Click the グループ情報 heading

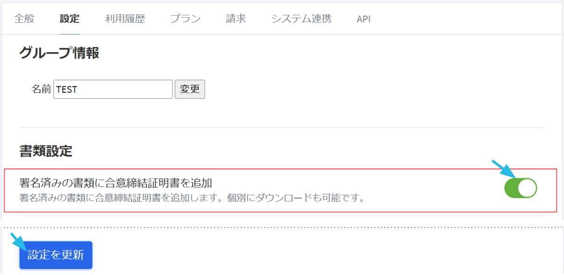59,53
